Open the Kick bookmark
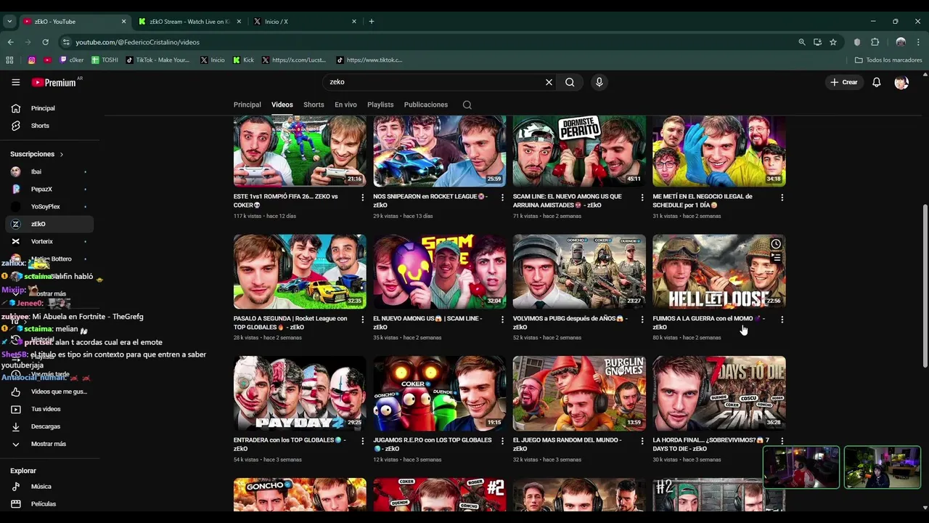Screen dimensions: 929x523 click(x=243, y=60)
